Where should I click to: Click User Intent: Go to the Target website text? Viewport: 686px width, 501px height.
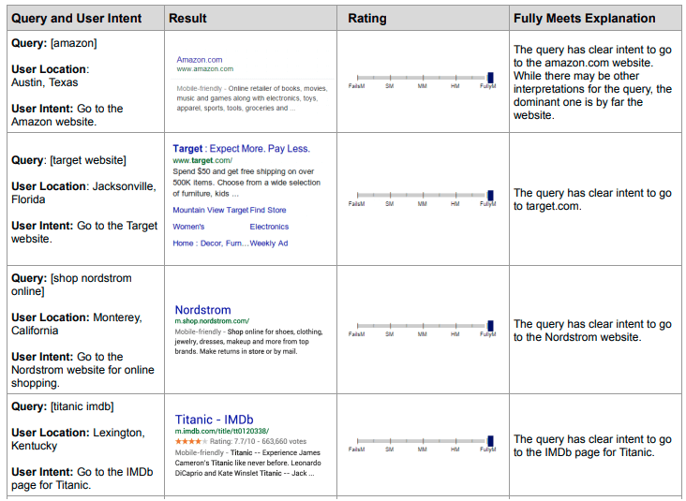pyautogui.click(x=84, y=232)
